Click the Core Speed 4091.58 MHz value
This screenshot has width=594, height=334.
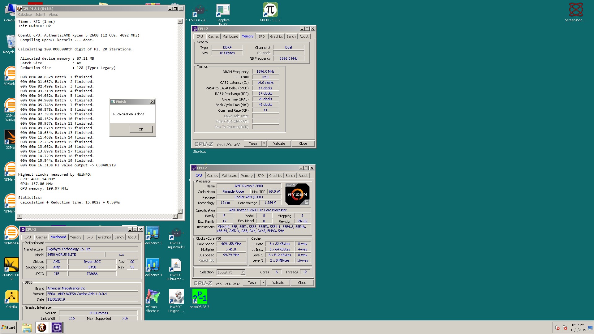click(x=231, y=244)
